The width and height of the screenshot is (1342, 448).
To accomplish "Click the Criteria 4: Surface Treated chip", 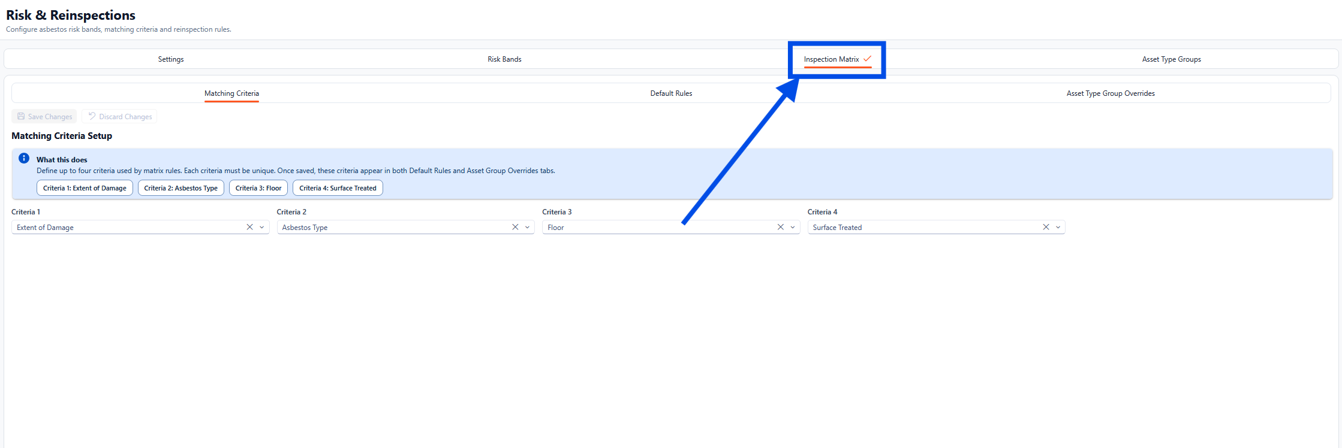I will (x=338, y=188).
